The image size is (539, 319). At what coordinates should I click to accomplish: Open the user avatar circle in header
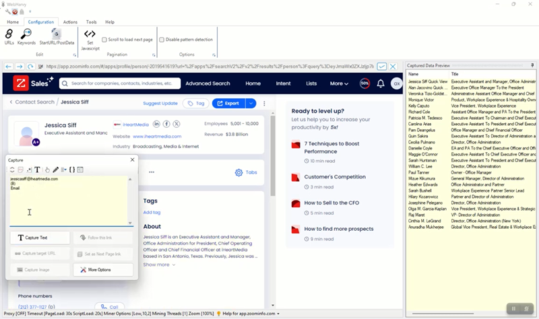pos(396,83)
